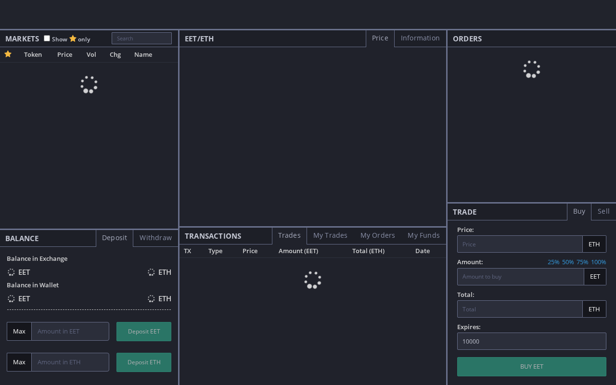Choose the 100% amount shortcut
Viewport: 616px width, 385px height.
coord(598,262)
